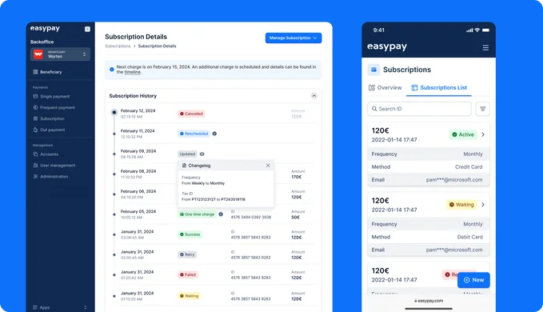Viewport: 543px width, 312px height.
Task: Click the Credit Card method value
Action: click(x=469, y=167)
